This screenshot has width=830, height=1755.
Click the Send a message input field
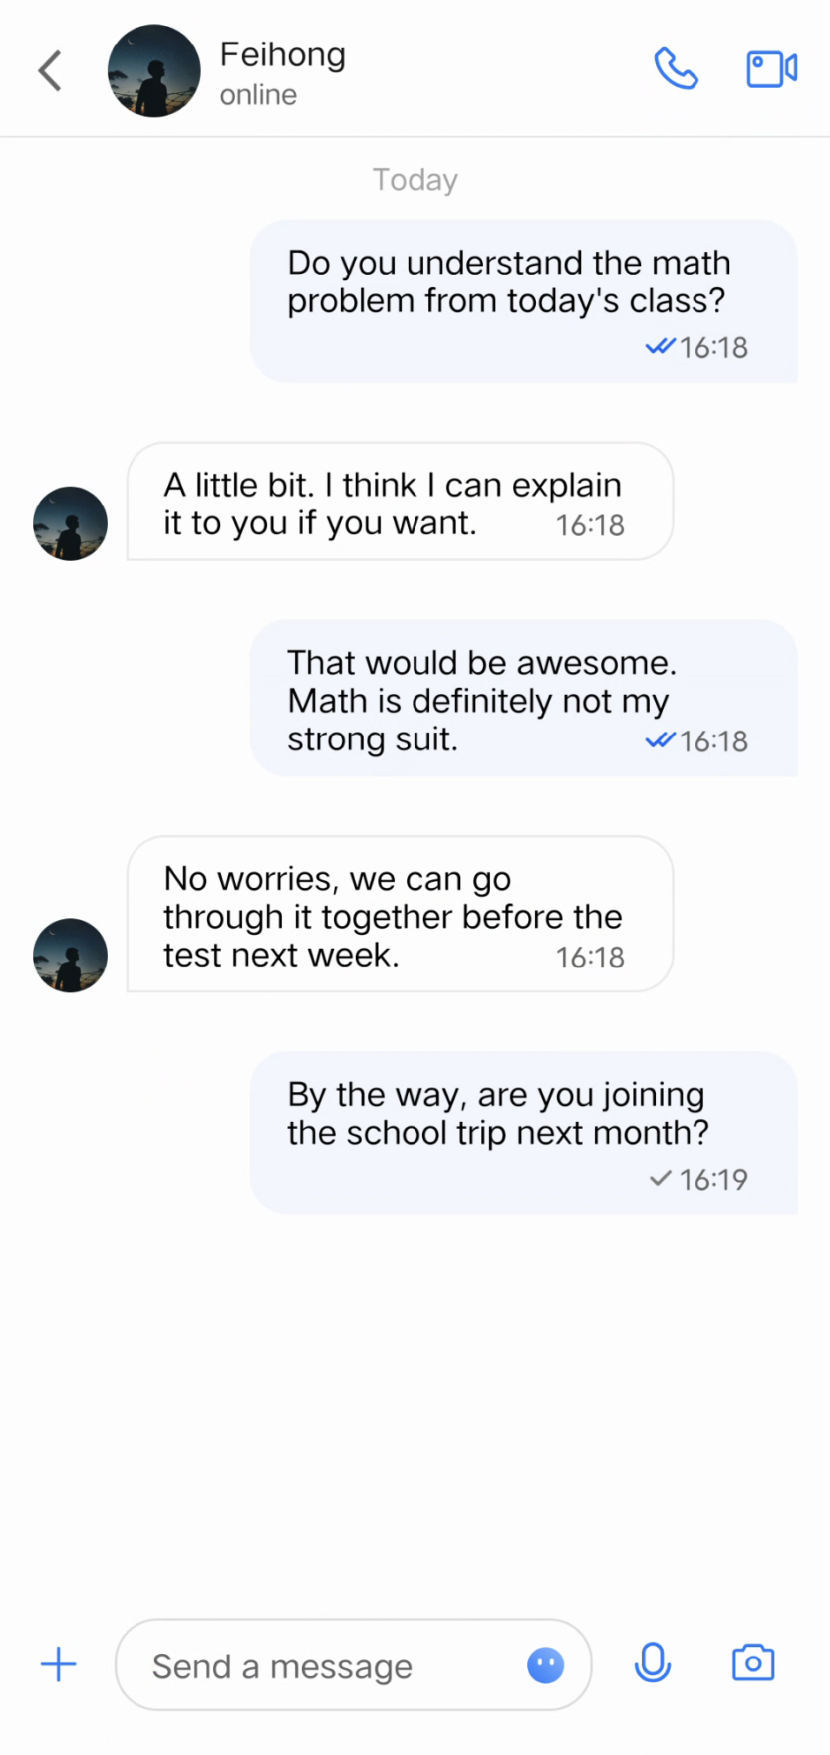(x=331, y=1665)
